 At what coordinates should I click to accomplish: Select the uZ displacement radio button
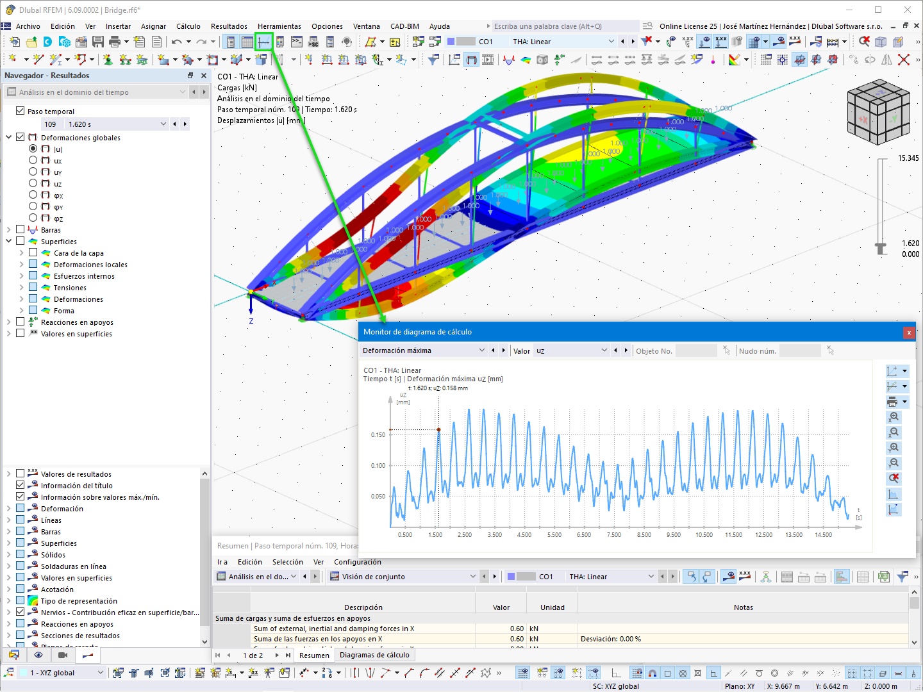(33, 183)
